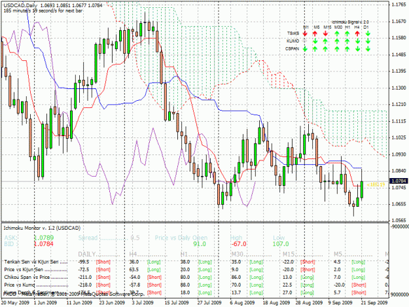Screen dimensions: 409x307
Task: Click the 'Price vs Daily Open' value 91.0
Action: pos(200,244)
